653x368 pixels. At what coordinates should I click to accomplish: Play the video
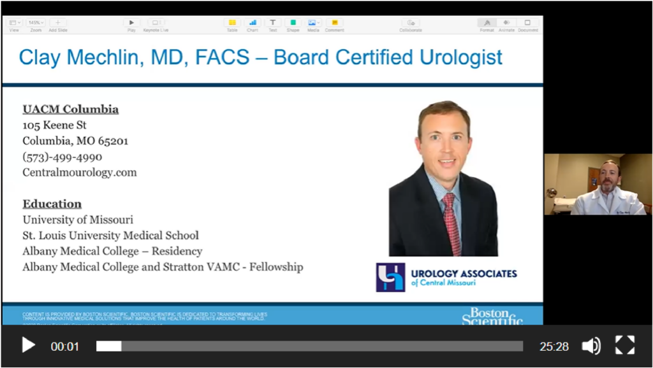(x=28, y=346)
